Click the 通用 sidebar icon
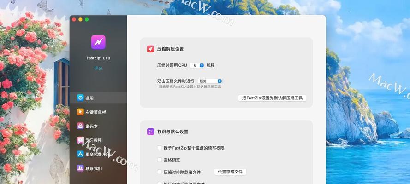 (80, 98)
